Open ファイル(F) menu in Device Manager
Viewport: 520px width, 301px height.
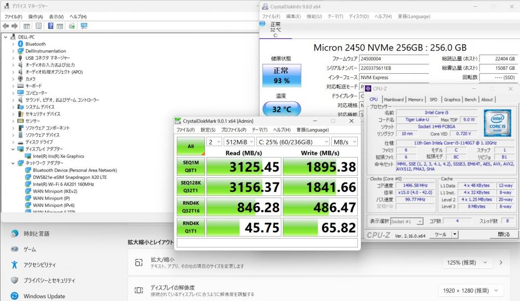[x=14, y=17]
